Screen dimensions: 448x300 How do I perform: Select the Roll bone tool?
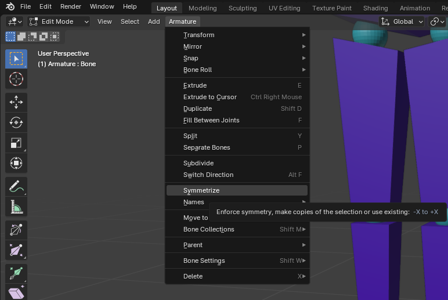16,230
